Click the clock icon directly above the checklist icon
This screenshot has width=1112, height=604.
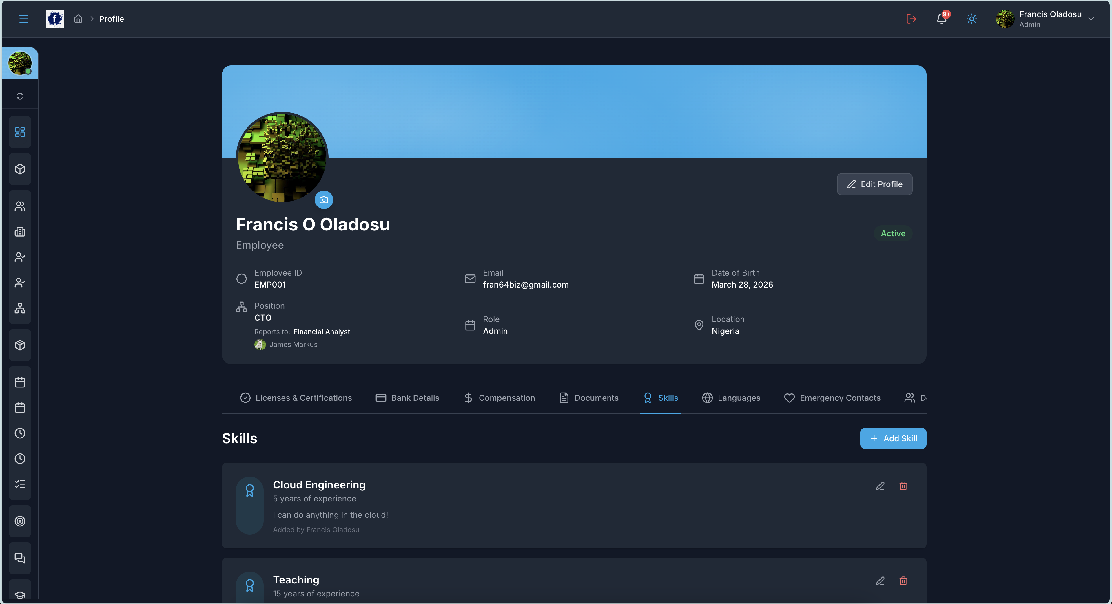click(x=20, y=459)
